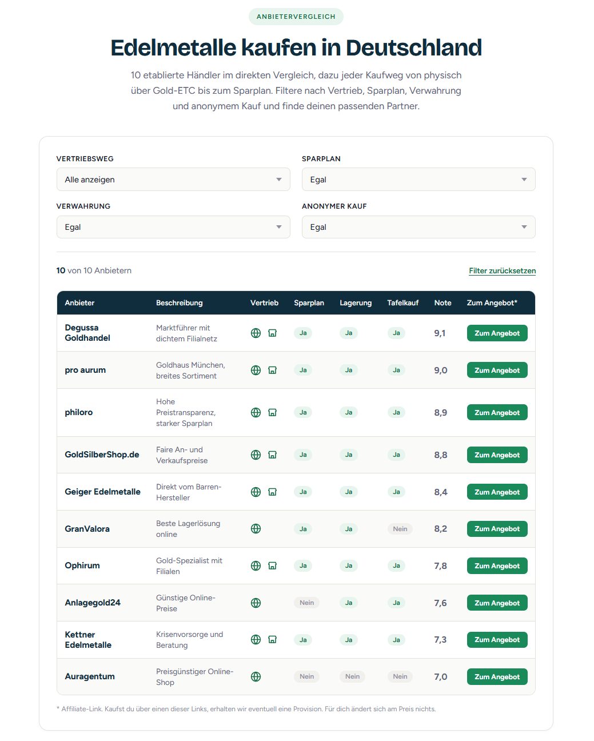The image size is (594, 741).
Task: Click the store icon for Geiger Edelmetalle
Action: click(x=273, y=492)
